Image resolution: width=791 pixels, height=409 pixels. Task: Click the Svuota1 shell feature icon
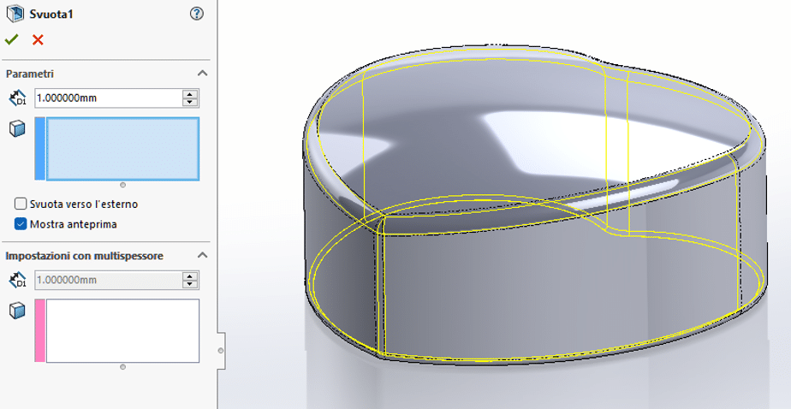[x=15, y=13]
